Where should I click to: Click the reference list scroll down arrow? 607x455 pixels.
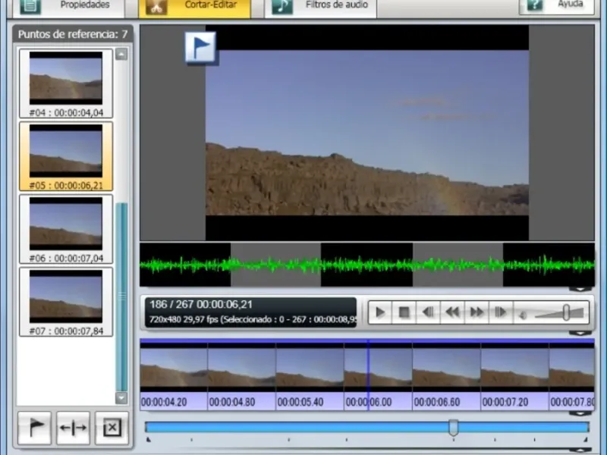pyautogui.click(x=121, y=397)
